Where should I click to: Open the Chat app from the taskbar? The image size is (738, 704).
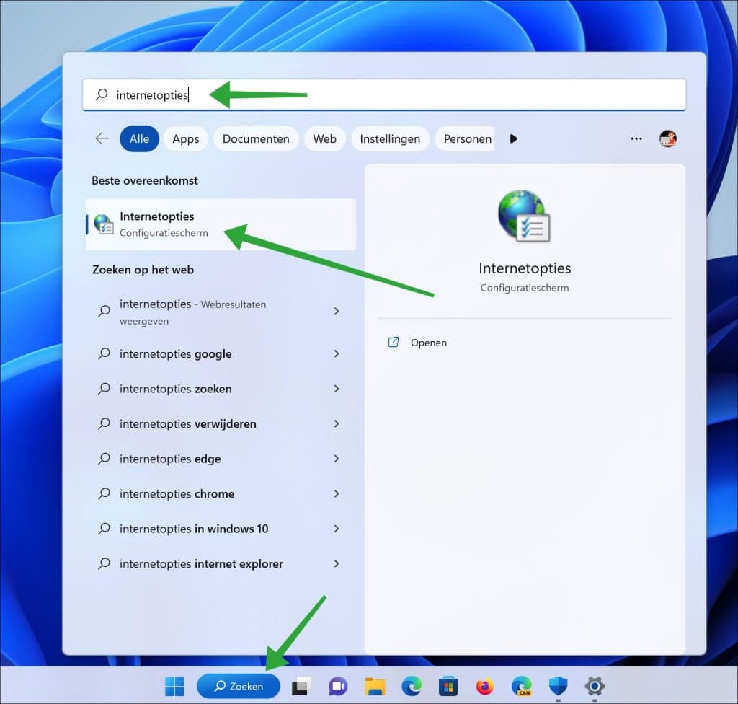click(x=337, y=686)
